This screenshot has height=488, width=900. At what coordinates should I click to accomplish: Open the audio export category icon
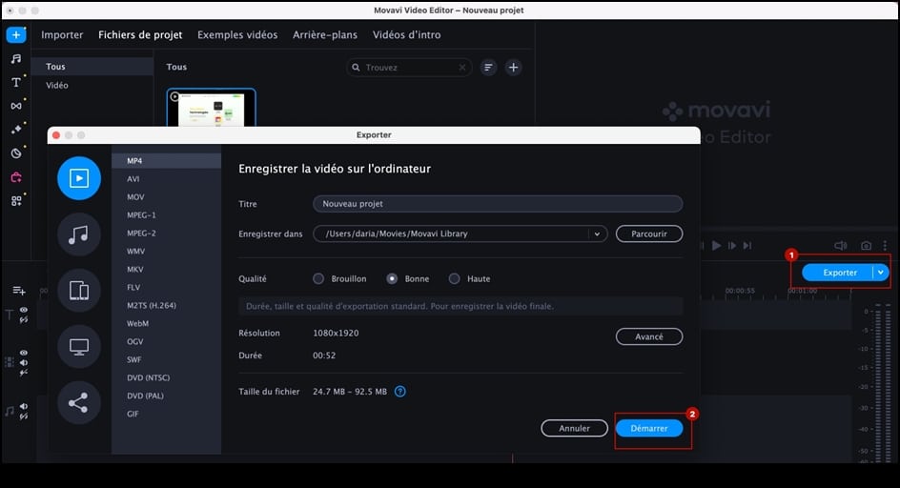point(79,234)
